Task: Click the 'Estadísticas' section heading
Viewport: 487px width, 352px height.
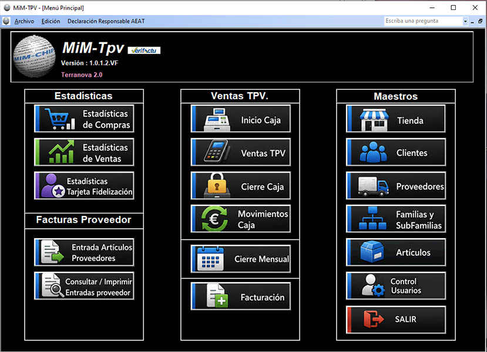Action: 83,96
